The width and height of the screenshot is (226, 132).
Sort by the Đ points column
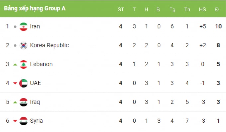217,9
